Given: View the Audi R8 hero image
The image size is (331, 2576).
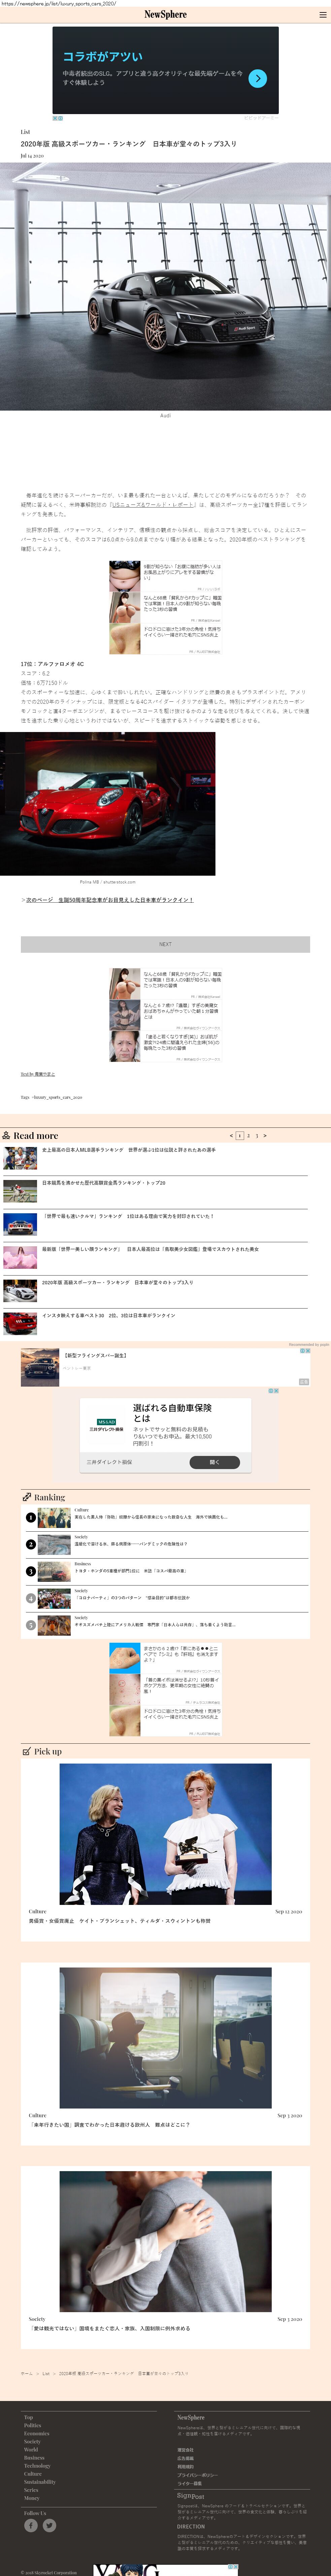Looking at the screenshot, I should click(165, 286).
